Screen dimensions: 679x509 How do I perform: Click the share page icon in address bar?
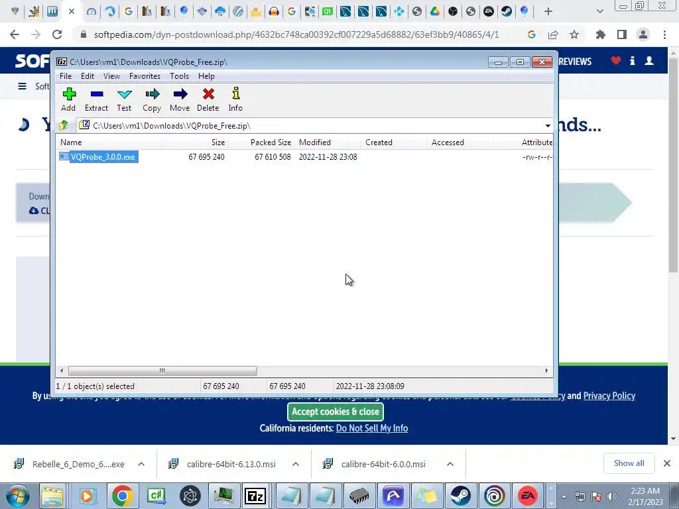pos(553,34)
